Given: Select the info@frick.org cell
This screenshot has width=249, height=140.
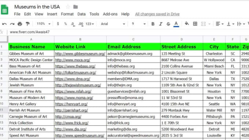Looking at the screenshot, I should tap(133, 123).
